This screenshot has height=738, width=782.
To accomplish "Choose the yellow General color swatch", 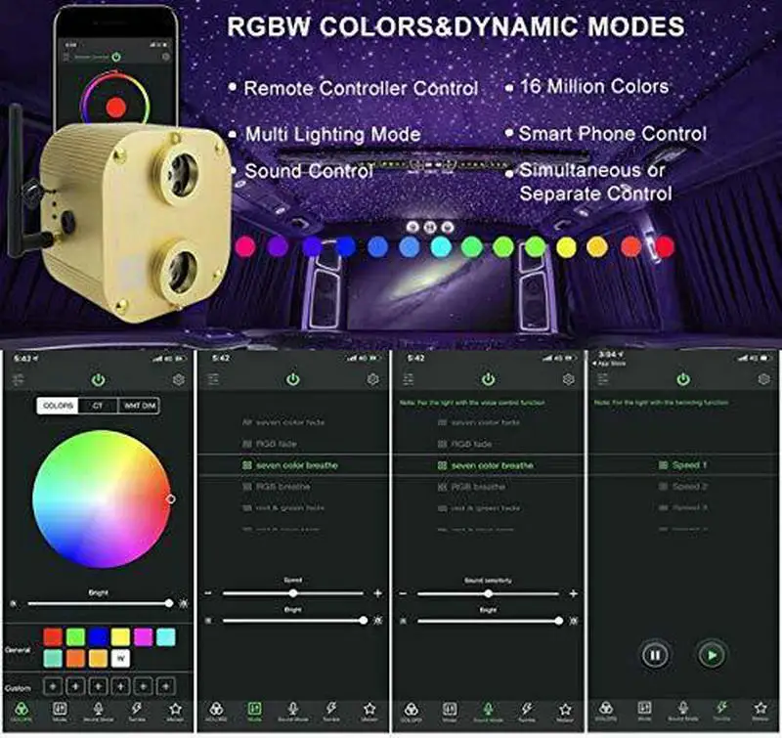I will (120, 636).
